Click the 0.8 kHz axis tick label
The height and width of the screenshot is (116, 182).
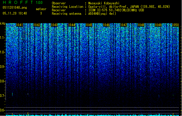[x=3, y=81]
